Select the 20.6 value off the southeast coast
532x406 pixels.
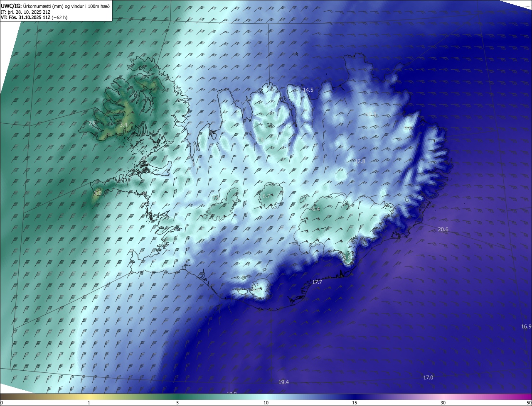tap(443, 230)
